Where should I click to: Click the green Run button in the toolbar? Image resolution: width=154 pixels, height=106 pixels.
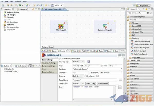tap(20, 5)
